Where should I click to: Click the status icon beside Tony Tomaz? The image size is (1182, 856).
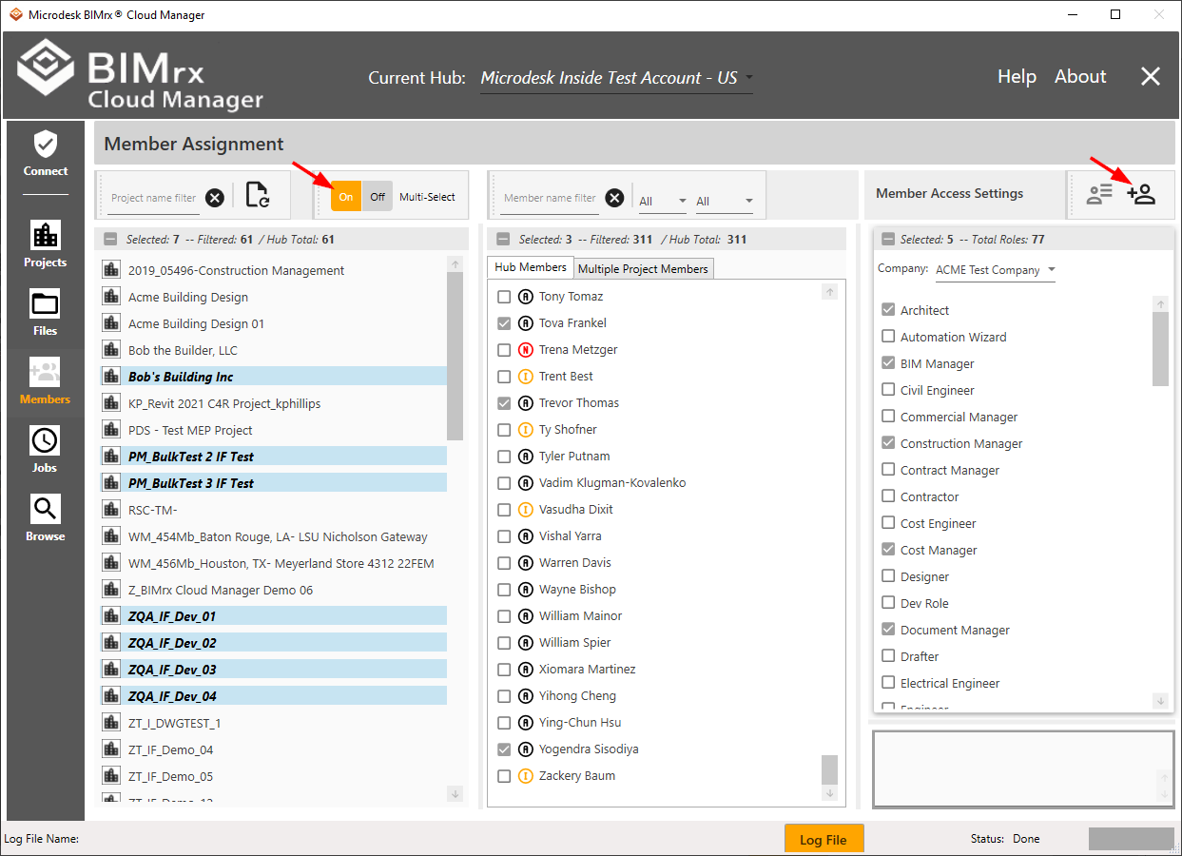[525, 297]
